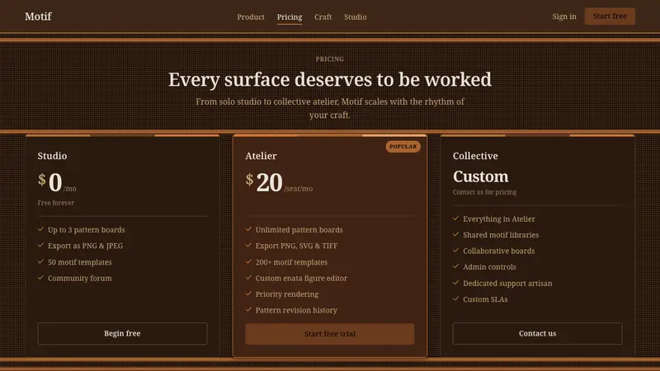Image resolution: width=660 pixels, height=371 pixels.
Task: Click the Community forum feature text
Action: [x=79, y=278]
